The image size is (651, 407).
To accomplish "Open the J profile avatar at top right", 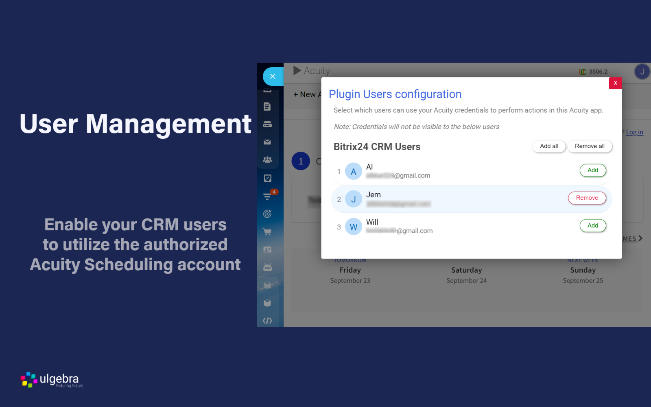I will (642, 72).
